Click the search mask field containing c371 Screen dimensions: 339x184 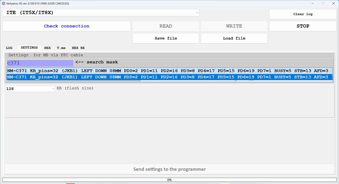[x=40, y=63]
